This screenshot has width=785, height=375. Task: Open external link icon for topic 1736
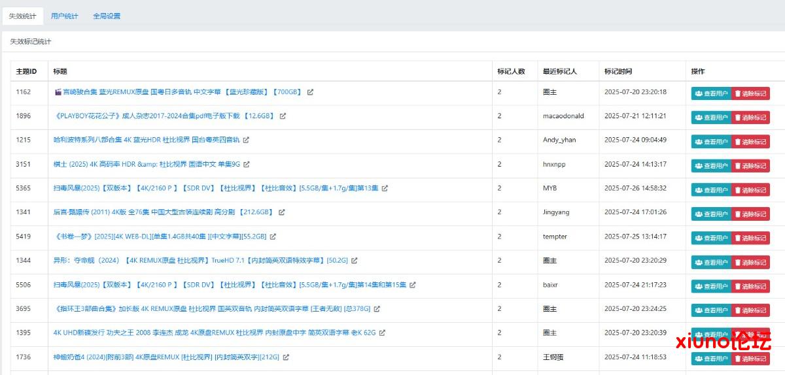tap(286, 357)
